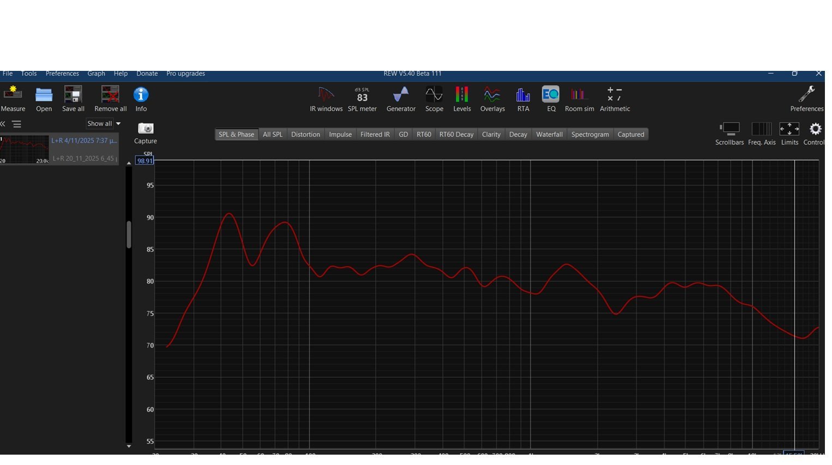Switch to the Waterfall tab
Viewport: 832px width, 465px height.
point(549,135)
